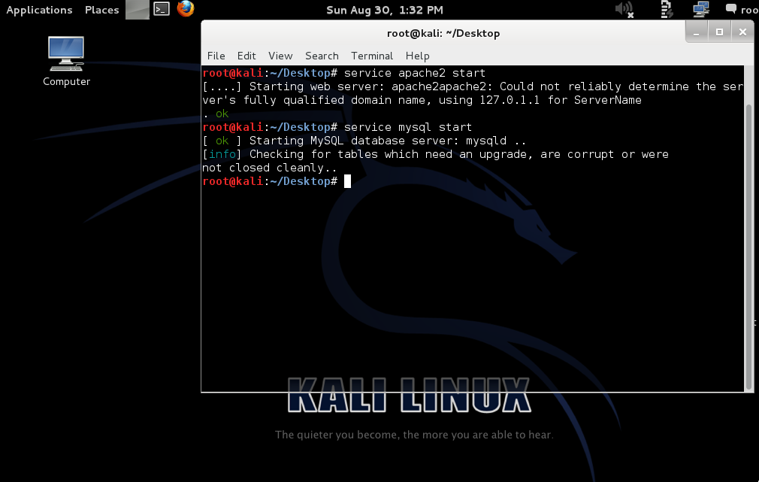Select the Computer desktop icon
This screenshot has width=759, height=482.
[66, 60]
